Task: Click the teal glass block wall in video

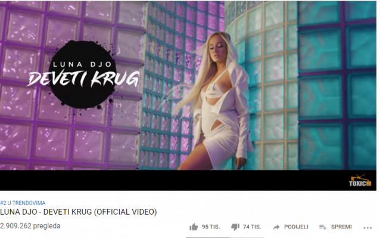Action: point(337,84)
